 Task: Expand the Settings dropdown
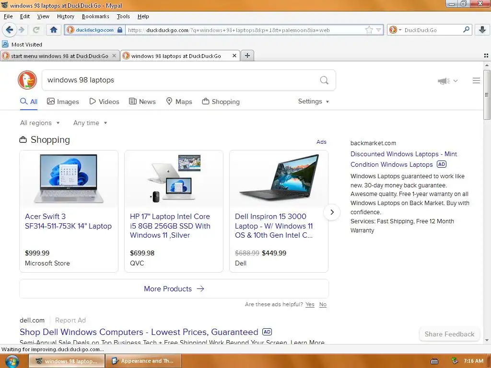(x=314, y=102)
